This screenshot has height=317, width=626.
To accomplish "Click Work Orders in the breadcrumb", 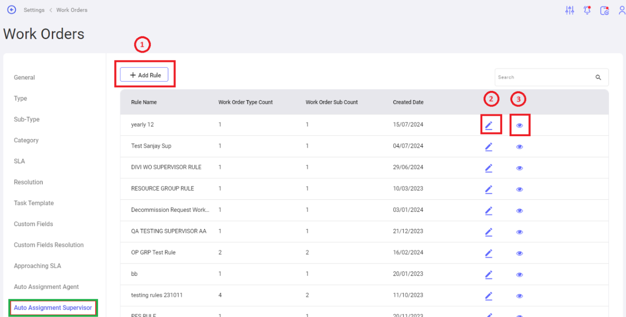I will 72,10.
